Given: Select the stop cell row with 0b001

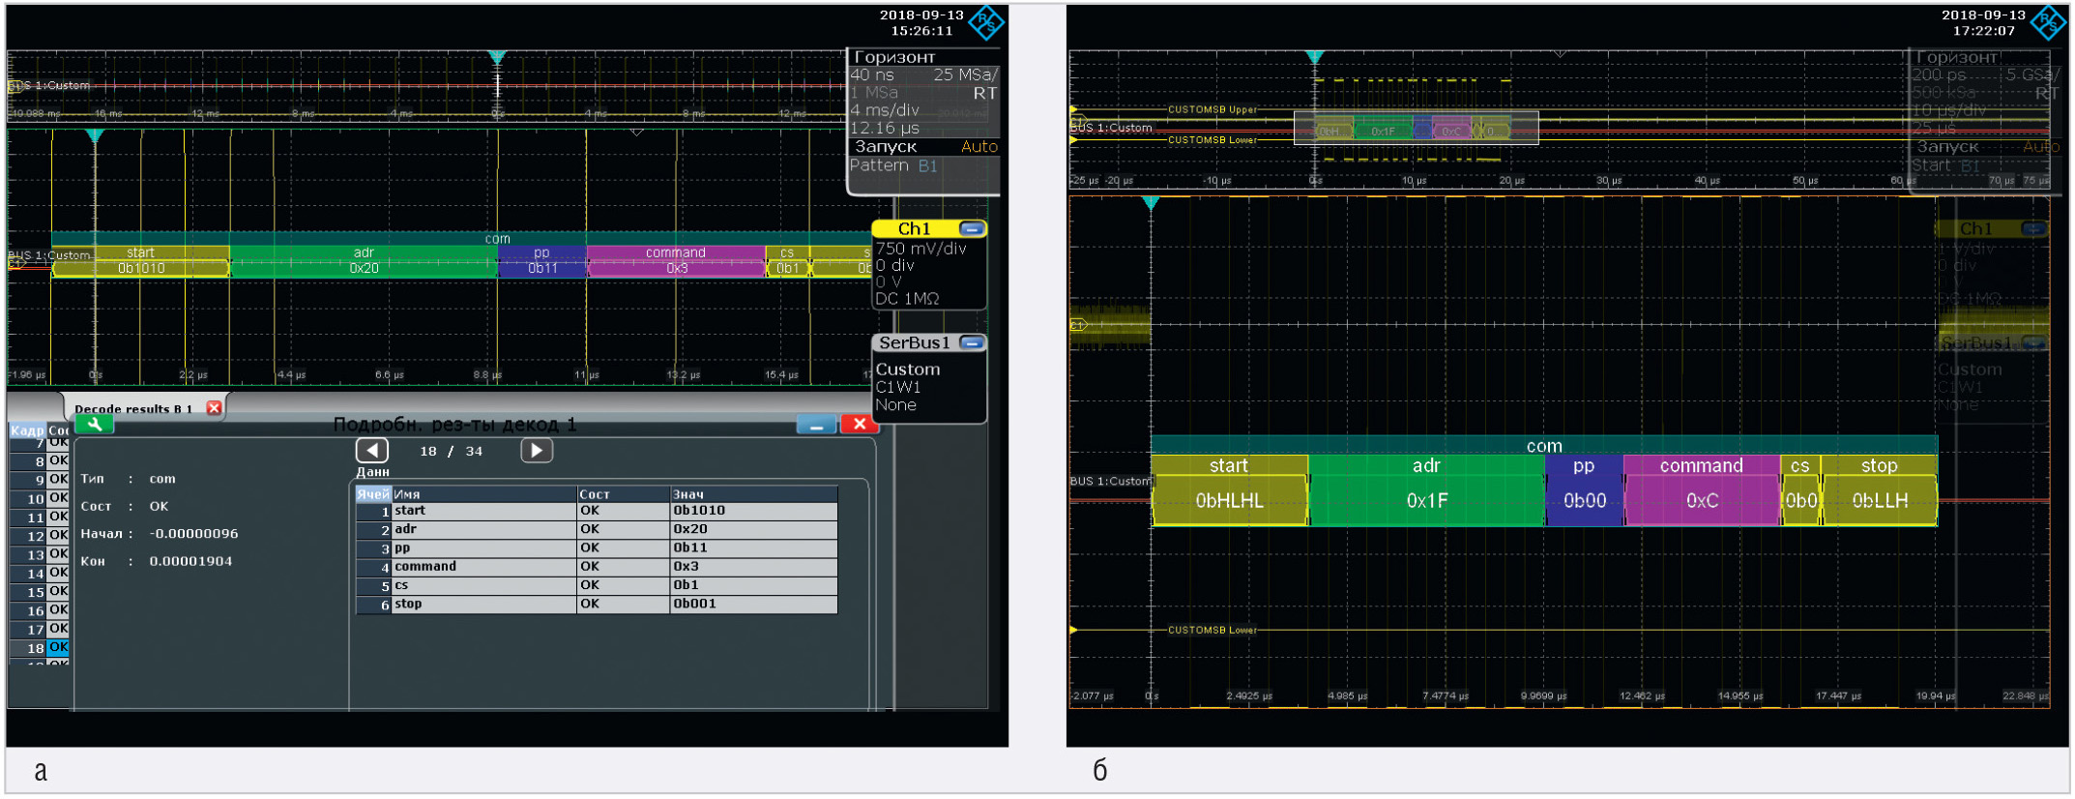Looking at the screenshot, I should pyautogui.click(x=597, y=605).
